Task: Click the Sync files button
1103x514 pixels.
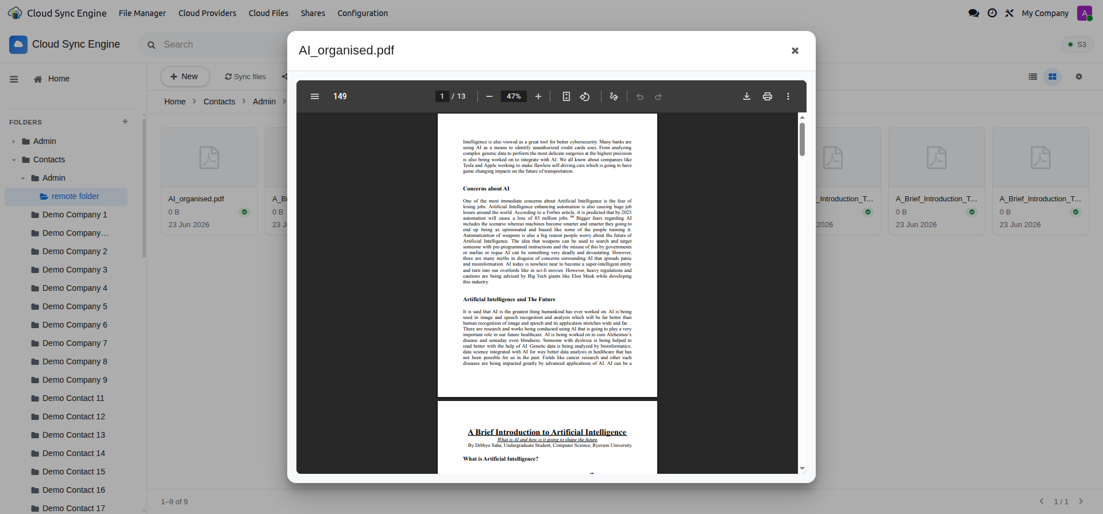Action: click(x=245, y=76)
